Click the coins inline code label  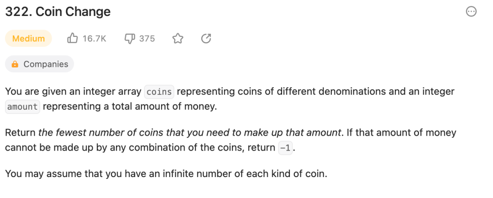pyautogui.click(x=159, y=92)
